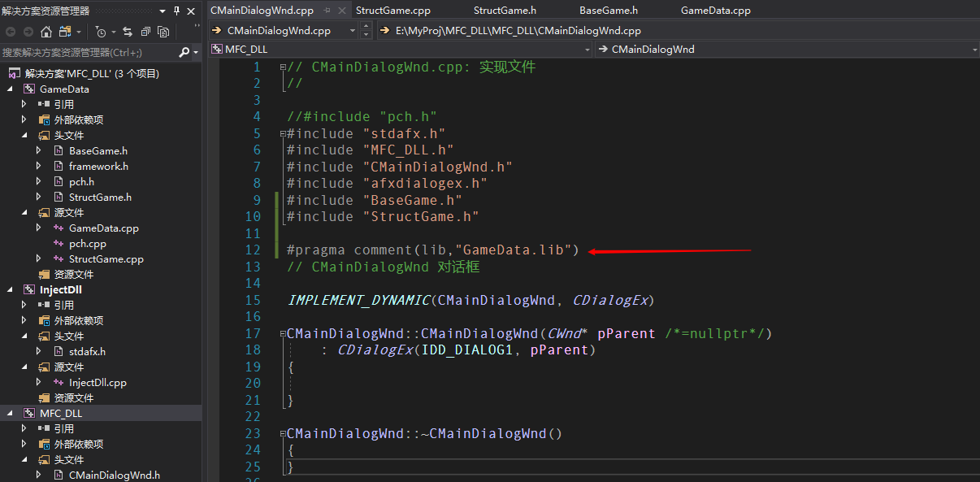Switch to BaseGame.h tab
This screenshot has width=980, height=482.
pyautogui.click(x=609, y=11)
